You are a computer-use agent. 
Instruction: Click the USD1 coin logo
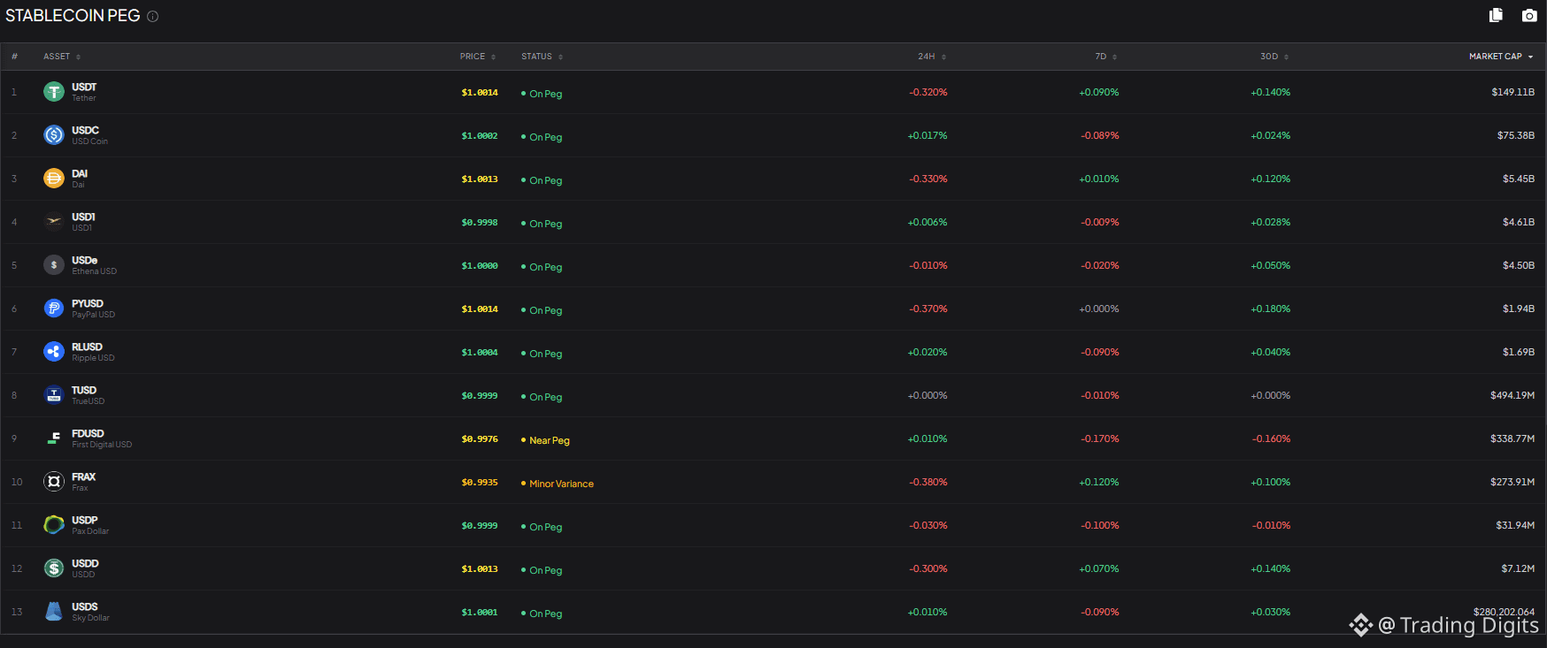click(54, 221)
